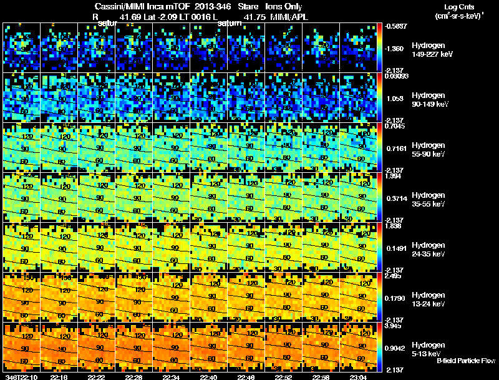Click the '1.394' colorbar value
Screen dimensions: 499x380
[394, 176]
